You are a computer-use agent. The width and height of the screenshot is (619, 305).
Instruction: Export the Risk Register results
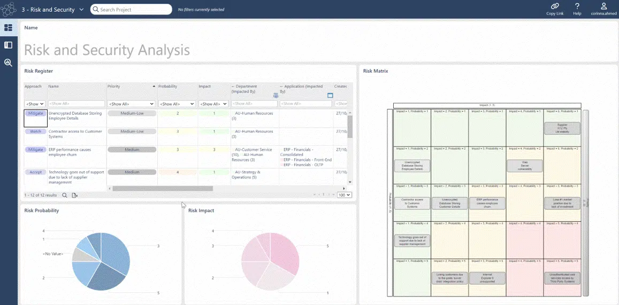[74, 195]
